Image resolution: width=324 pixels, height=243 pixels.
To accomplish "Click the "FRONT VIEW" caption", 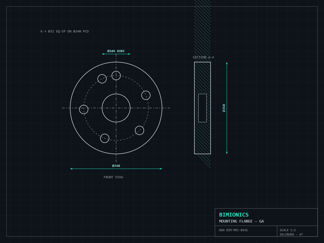I will click(113, 177).
